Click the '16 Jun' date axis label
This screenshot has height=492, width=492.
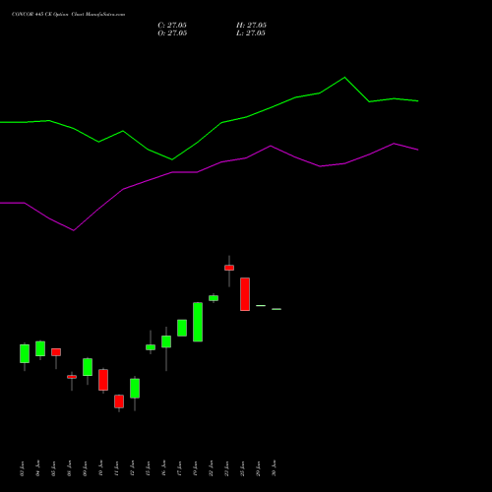pyautogui.click(x=164, y=468)
